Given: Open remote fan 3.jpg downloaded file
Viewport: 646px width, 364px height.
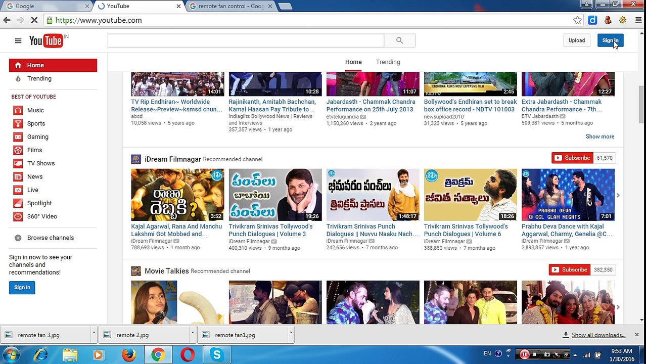Looking at the screenshot, I should click(x=45, y=335).
